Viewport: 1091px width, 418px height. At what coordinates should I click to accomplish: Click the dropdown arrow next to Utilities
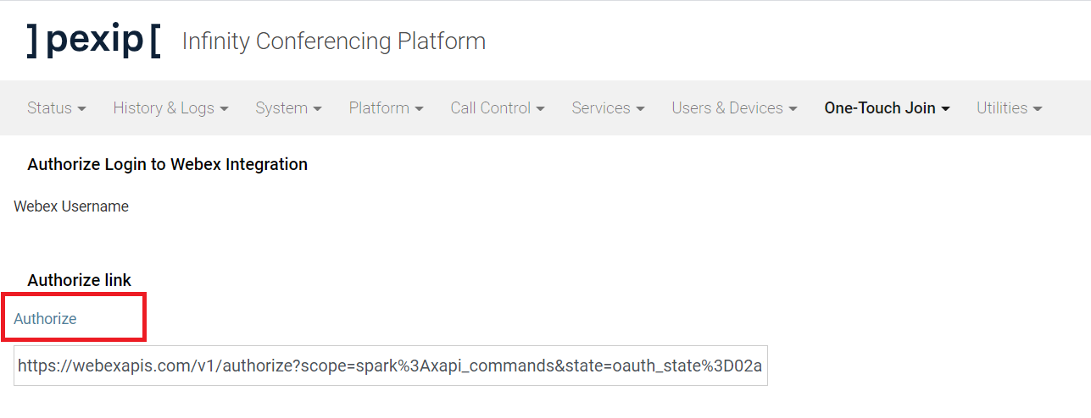(1038, 109)
